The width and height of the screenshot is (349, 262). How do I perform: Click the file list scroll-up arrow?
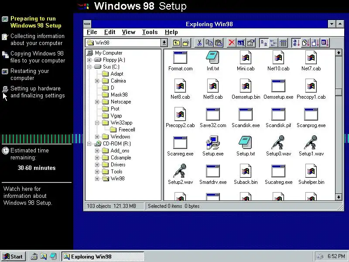point(339,53)
